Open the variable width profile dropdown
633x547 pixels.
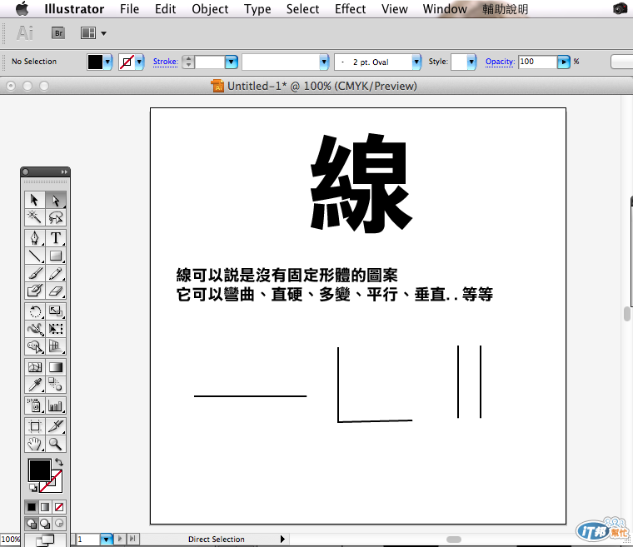click(324, 62)
